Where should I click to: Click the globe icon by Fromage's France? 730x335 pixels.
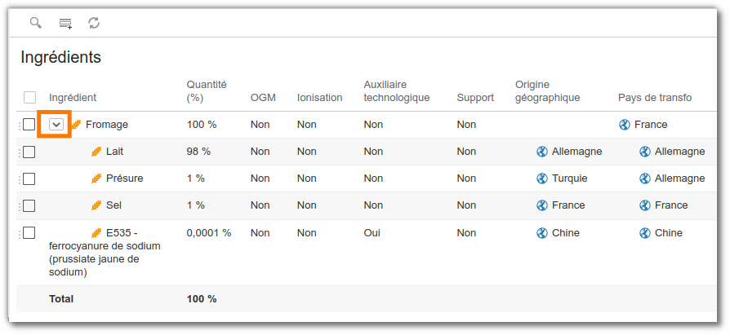(x=625, y=125)
